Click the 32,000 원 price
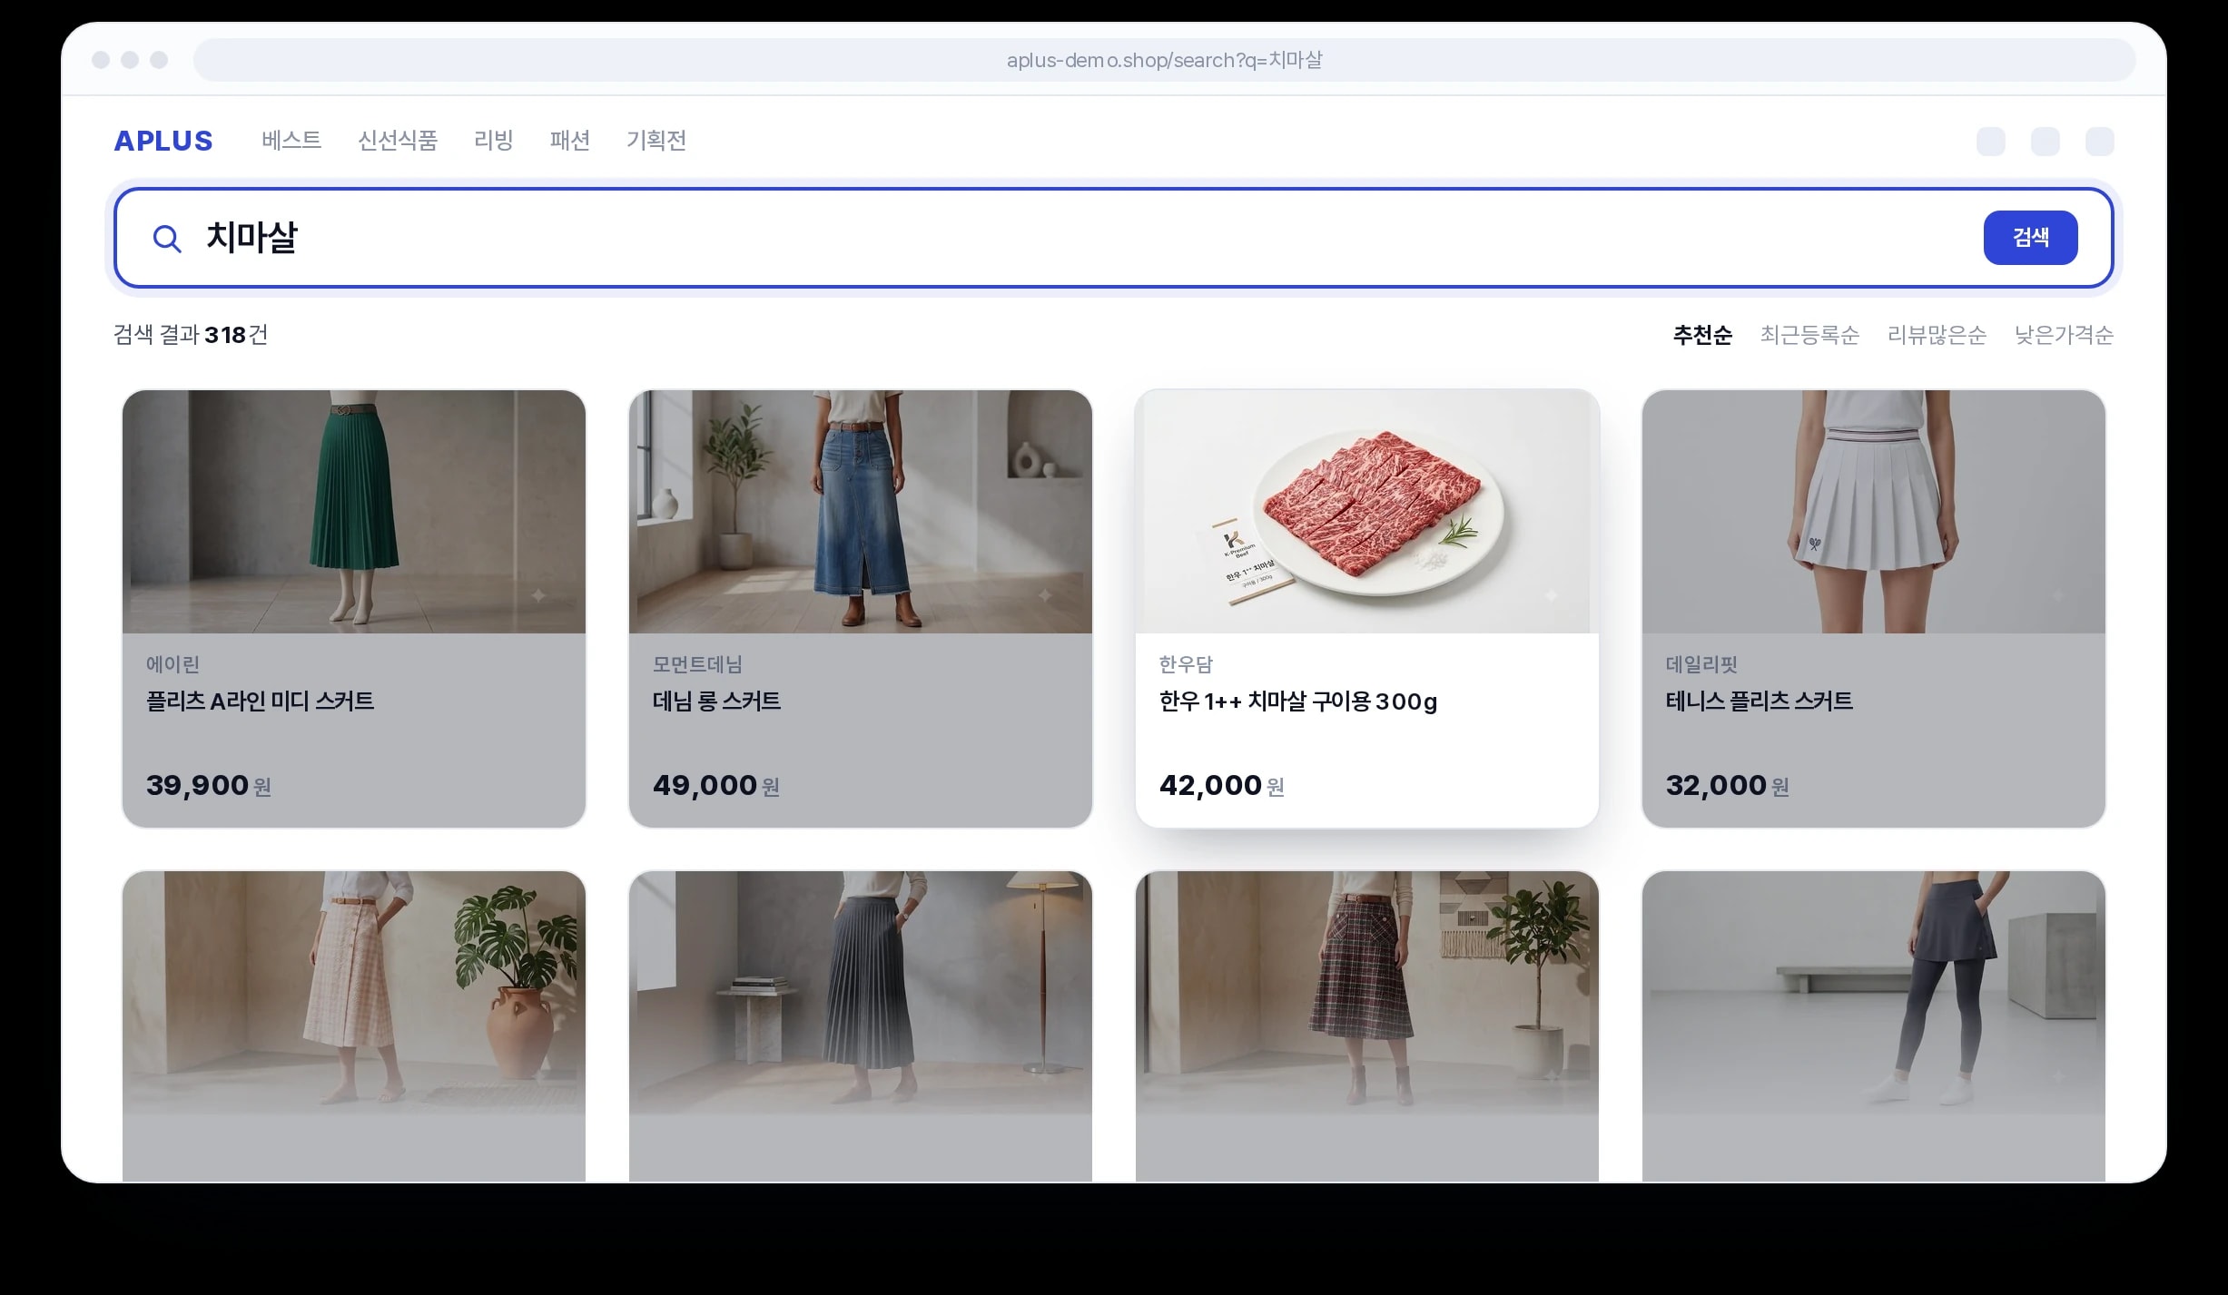The width and height of the screenshot is (2228, 1295). 1728,785
